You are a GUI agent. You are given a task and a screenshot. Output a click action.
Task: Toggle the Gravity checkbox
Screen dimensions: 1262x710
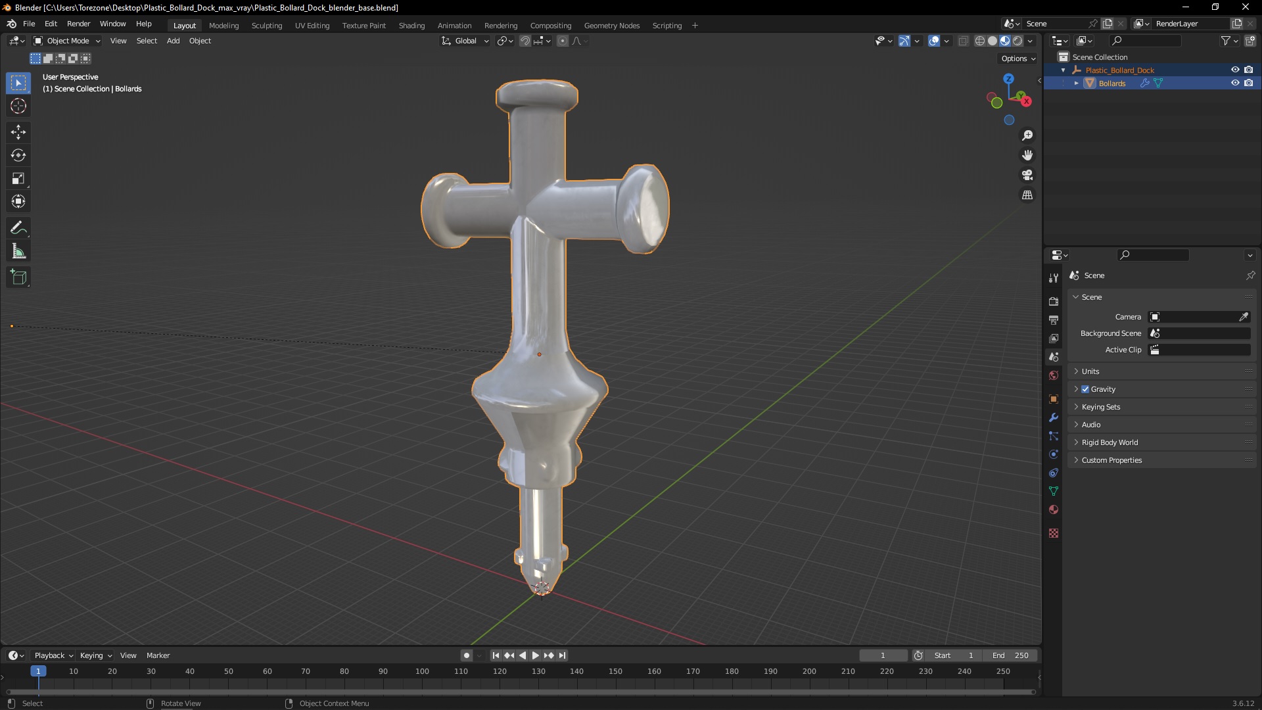pos(1085,389)
